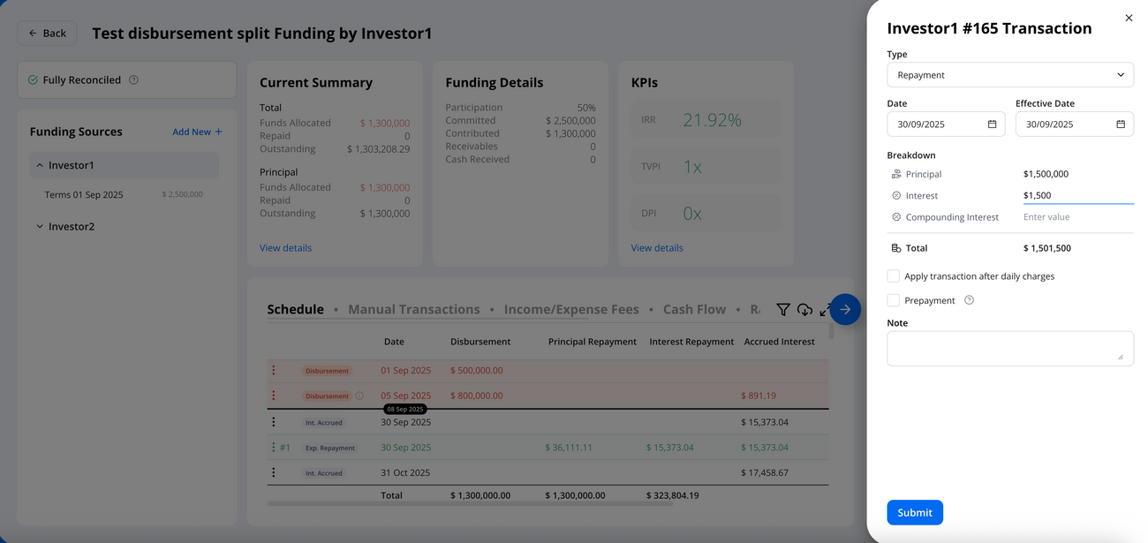Open the Date calendar picker icon
Viewport: 1148px width, 543px height.
pyautogui.click(x=992, y=124)
